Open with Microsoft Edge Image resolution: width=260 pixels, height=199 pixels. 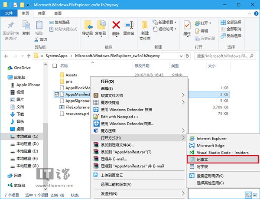[222, 145]
